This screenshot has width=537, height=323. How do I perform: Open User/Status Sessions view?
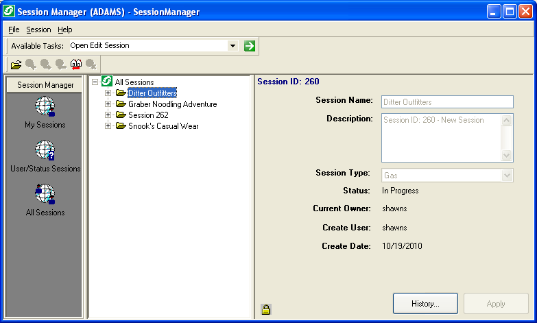pos(45,151)
